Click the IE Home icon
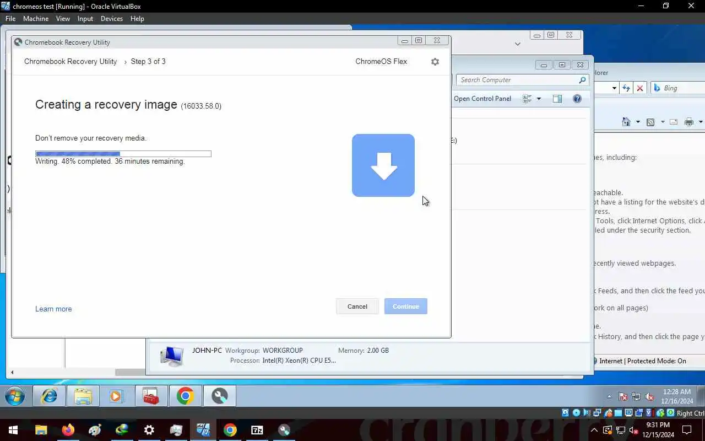705x441 pixels. 626,122
